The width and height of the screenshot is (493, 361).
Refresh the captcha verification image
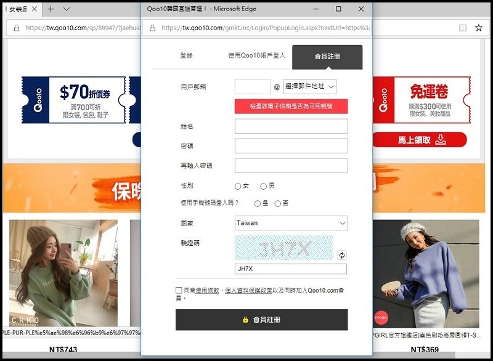[x=342, y=255]
